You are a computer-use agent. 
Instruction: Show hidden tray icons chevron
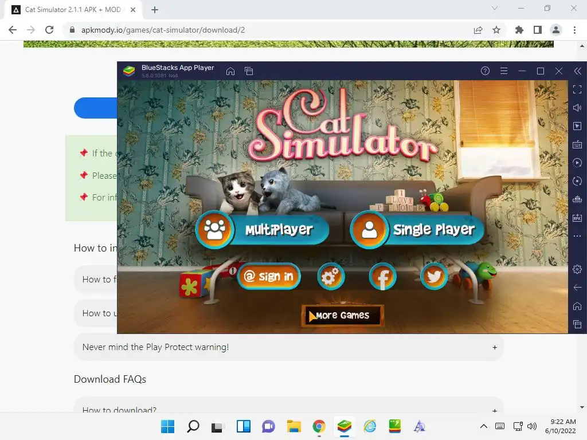point(484,426)
